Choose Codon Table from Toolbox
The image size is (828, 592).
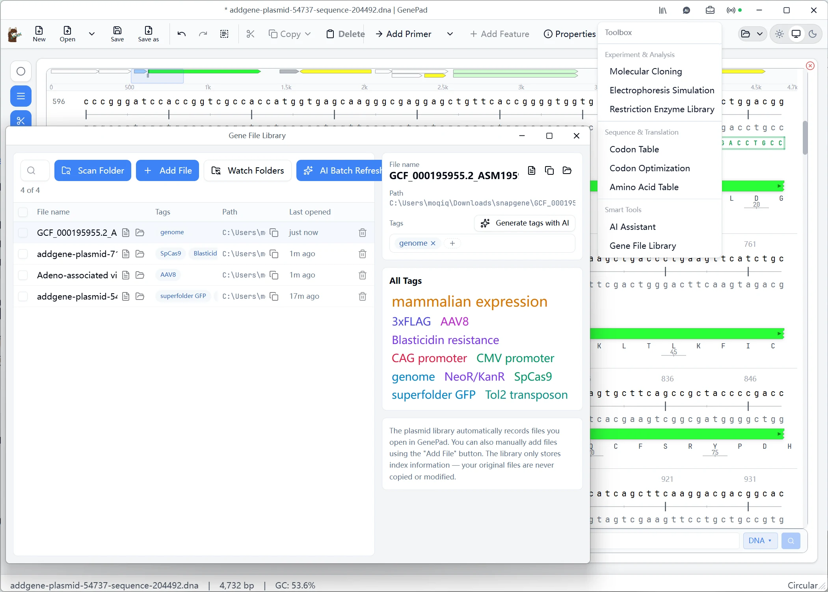tap(634, 149)
